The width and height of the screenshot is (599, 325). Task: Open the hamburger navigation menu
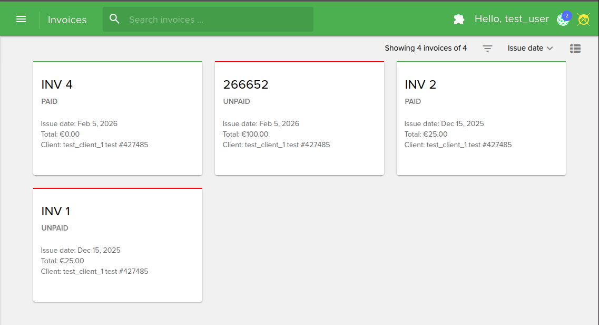[x=21, y=20]
